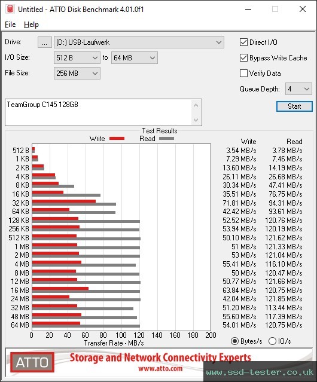This screenshot has height=382, width=317.
Task: Click the Read column header in results
Action: pyautogui.click(x=294, y=142)
